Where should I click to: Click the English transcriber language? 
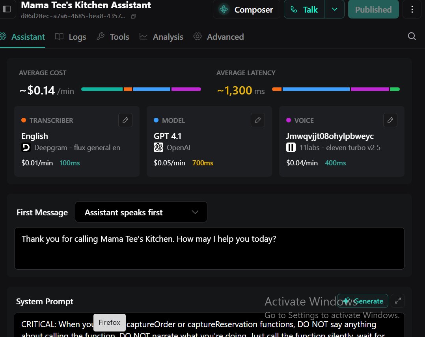35,136
